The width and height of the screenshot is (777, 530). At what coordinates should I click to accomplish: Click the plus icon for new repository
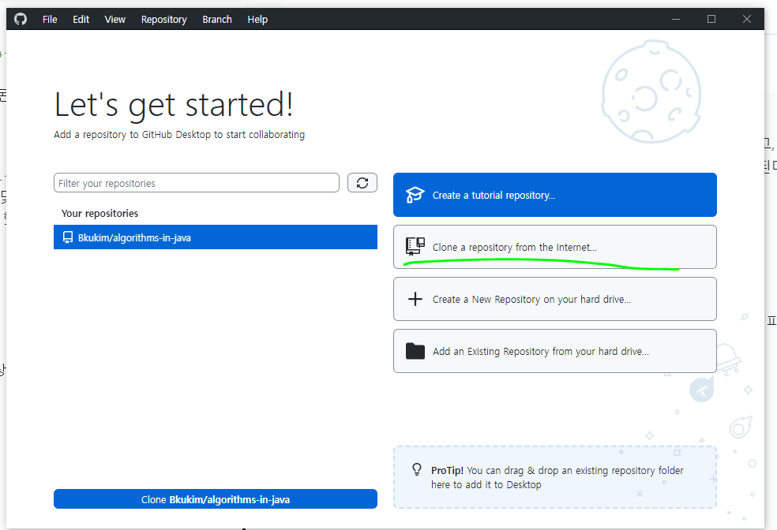point(415,299)
